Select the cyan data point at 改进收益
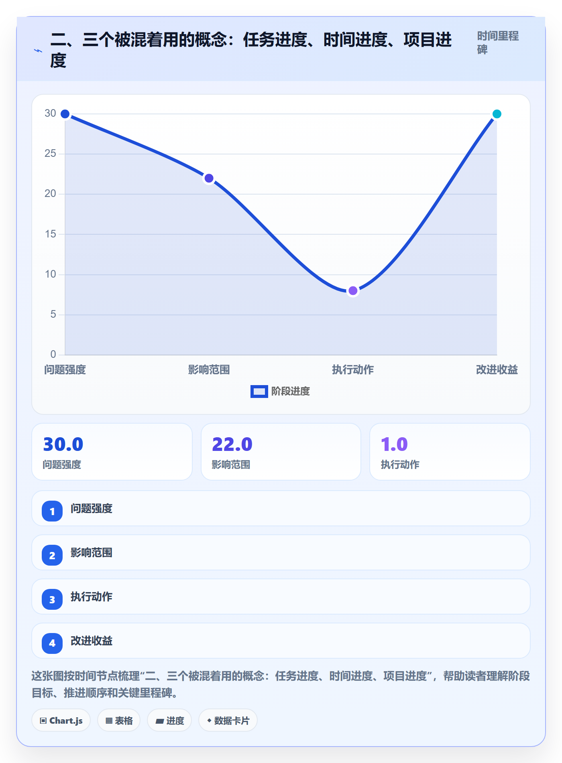 click(x=497, y=114)
